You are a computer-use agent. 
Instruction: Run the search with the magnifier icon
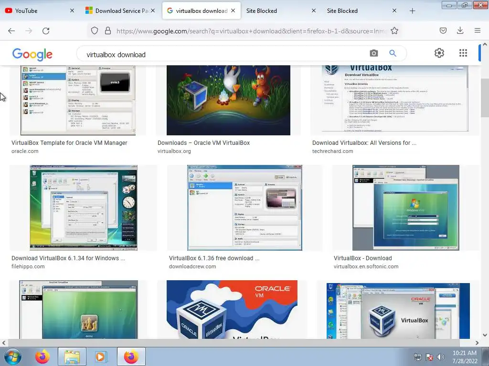coord(393,53)
